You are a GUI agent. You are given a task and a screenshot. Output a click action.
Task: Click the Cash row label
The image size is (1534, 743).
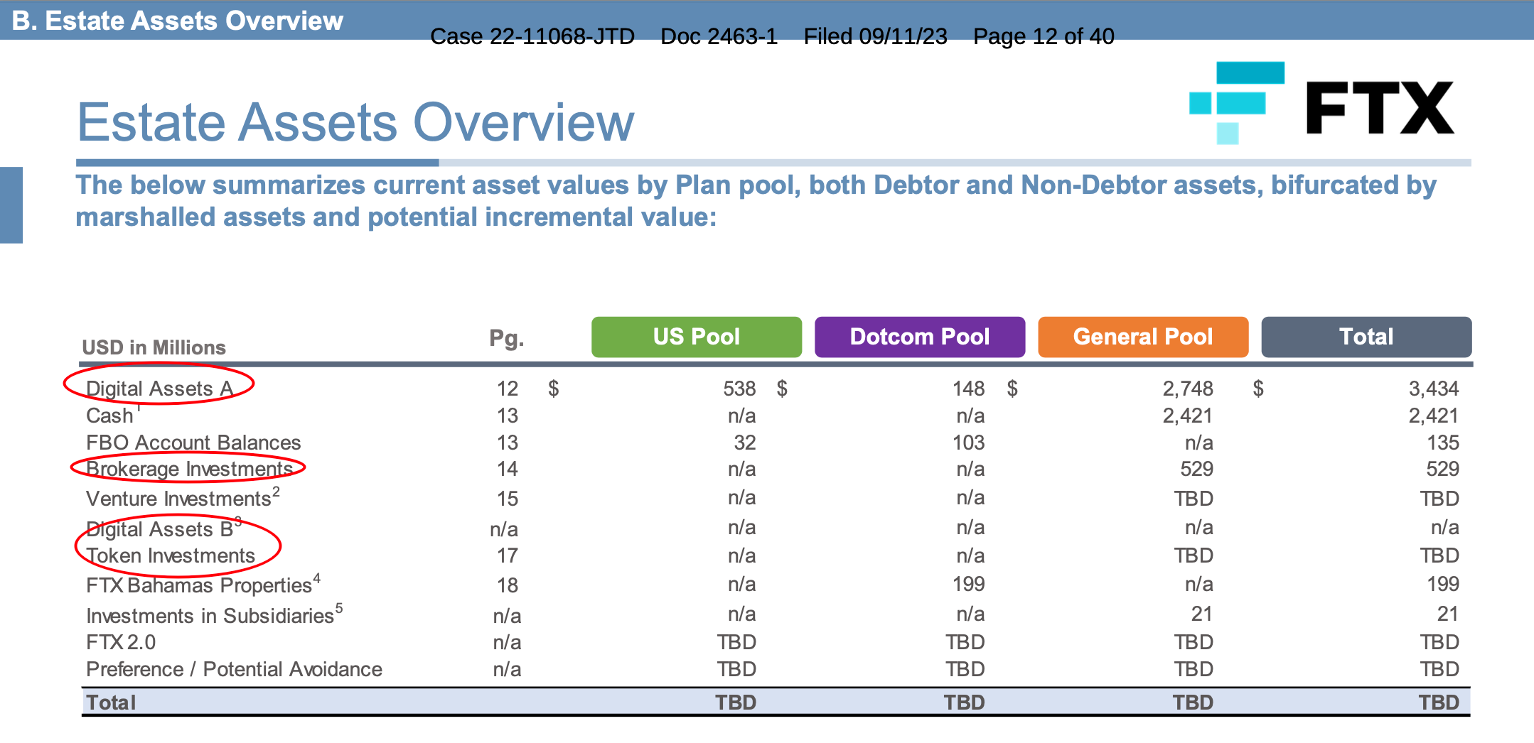109,416
